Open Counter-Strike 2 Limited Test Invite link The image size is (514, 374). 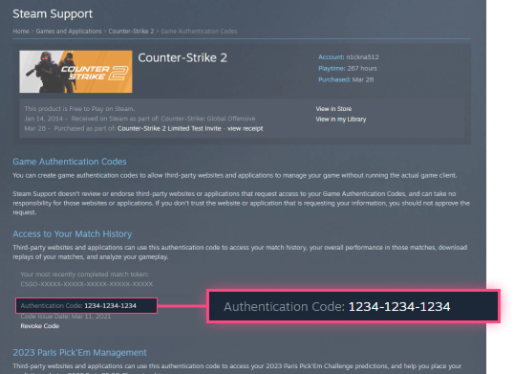(x=169, y=128)
